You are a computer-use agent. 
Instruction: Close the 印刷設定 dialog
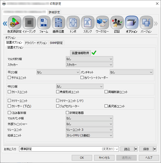click(x=157, y=4)
